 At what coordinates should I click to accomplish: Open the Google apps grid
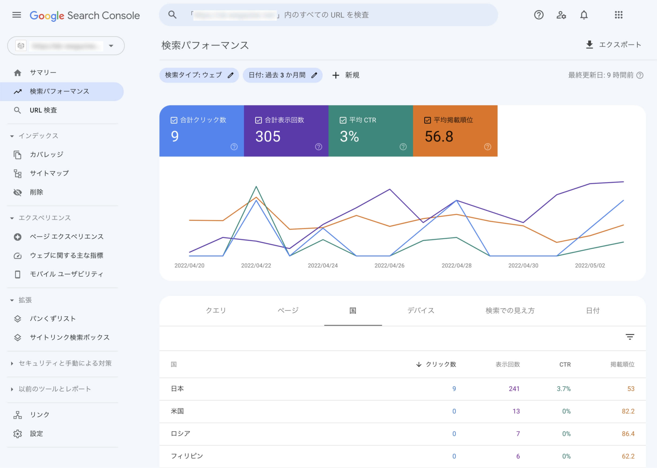pos(619,15)
